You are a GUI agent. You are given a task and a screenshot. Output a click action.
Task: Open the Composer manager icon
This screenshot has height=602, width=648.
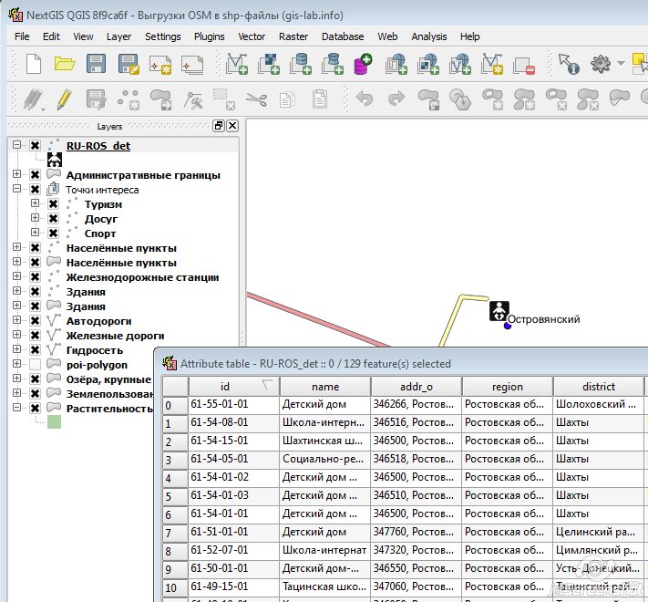tap(192, 65)
